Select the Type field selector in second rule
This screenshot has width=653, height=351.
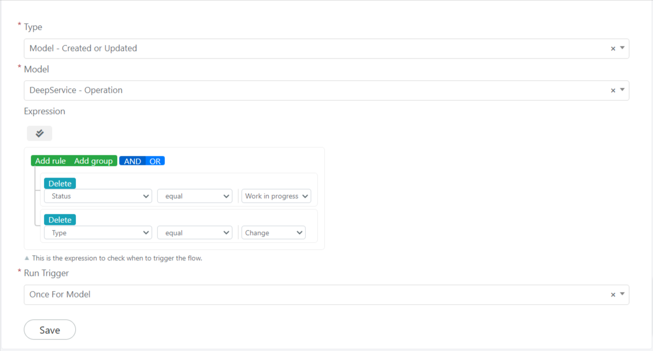click(98, 232)
